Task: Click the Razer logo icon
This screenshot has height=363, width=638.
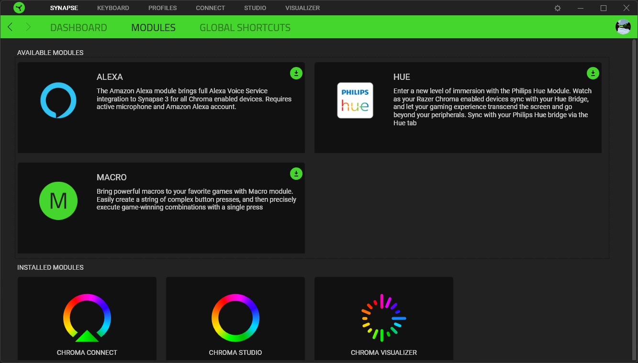Action: (x=19, y=8)
